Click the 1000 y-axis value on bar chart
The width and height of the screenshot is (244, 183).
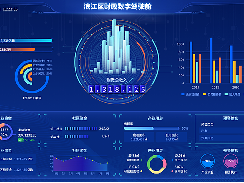coord(181,44)
